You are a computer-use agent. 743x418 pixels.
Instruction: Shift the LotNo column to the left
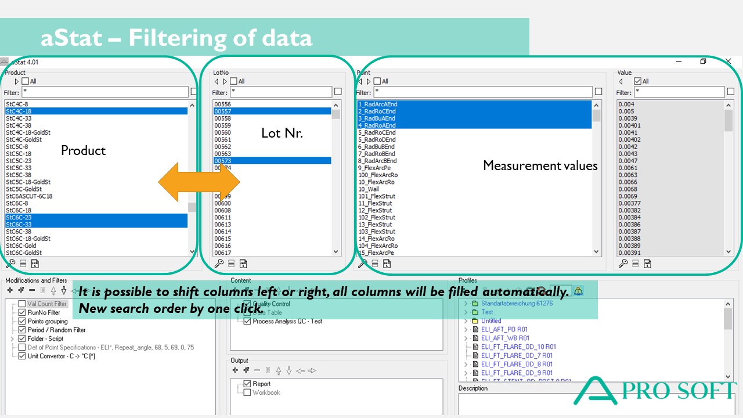[x=217, y=82]
